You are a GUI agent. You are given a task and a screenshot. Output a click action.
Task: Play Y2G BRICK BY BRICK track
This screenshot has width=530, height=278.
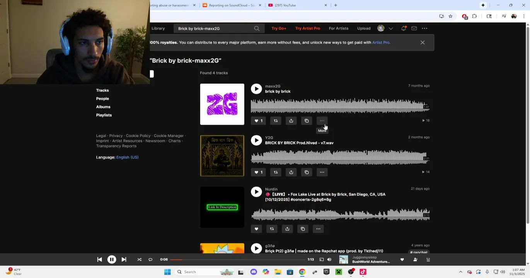point(256,140)
